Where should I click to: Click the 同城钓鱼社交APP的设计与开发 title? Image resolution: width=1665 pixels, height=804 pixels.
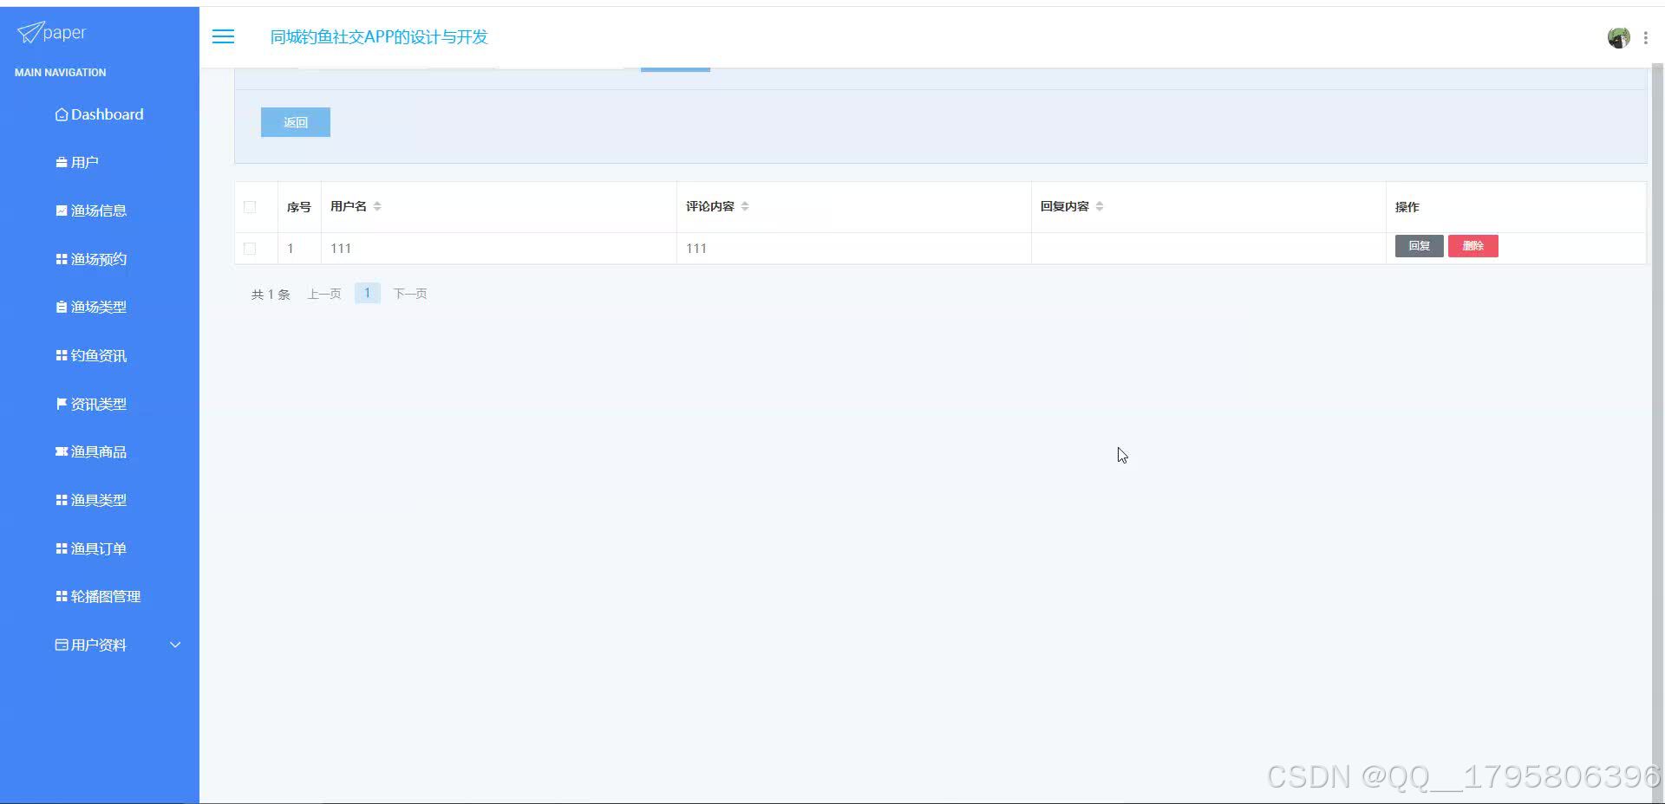(379, 36)
